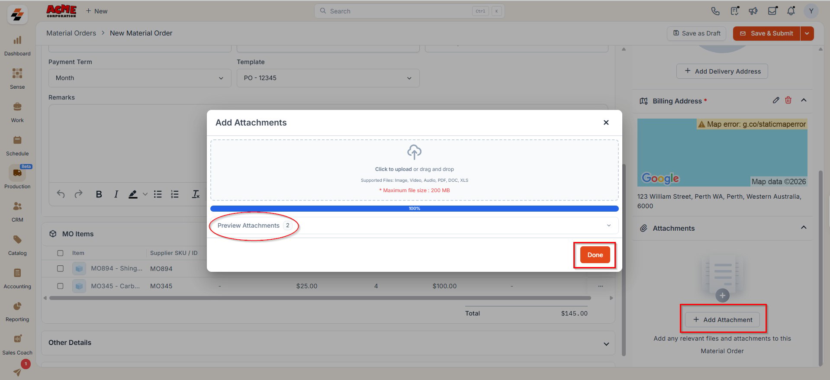Click the + New button in header

(97, 11)
